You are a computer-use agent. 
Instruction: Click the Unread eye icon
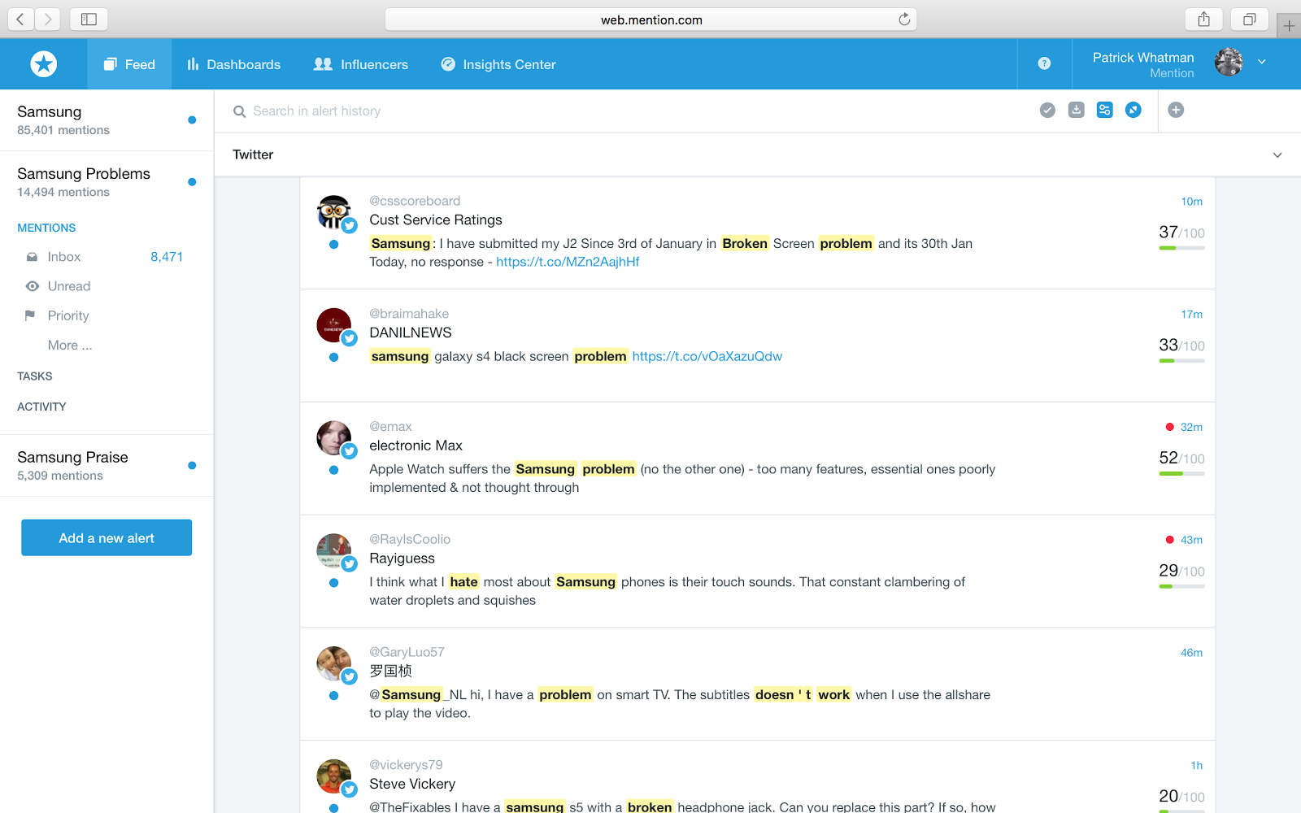click(33, 286)
